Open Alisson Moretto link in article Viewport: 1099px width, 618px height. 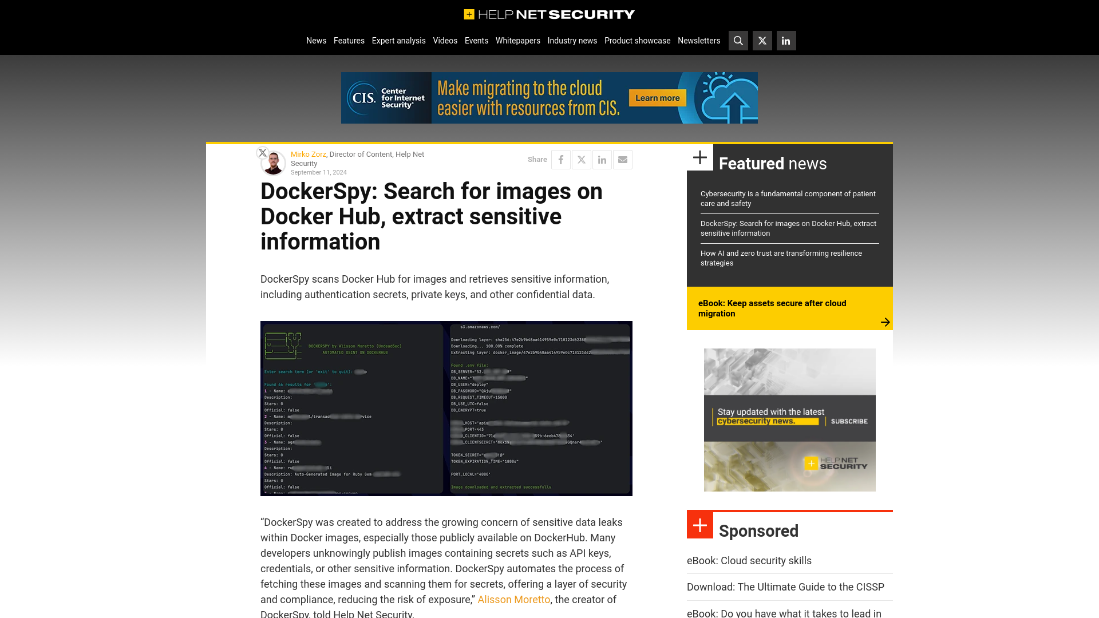coord(514,600)
